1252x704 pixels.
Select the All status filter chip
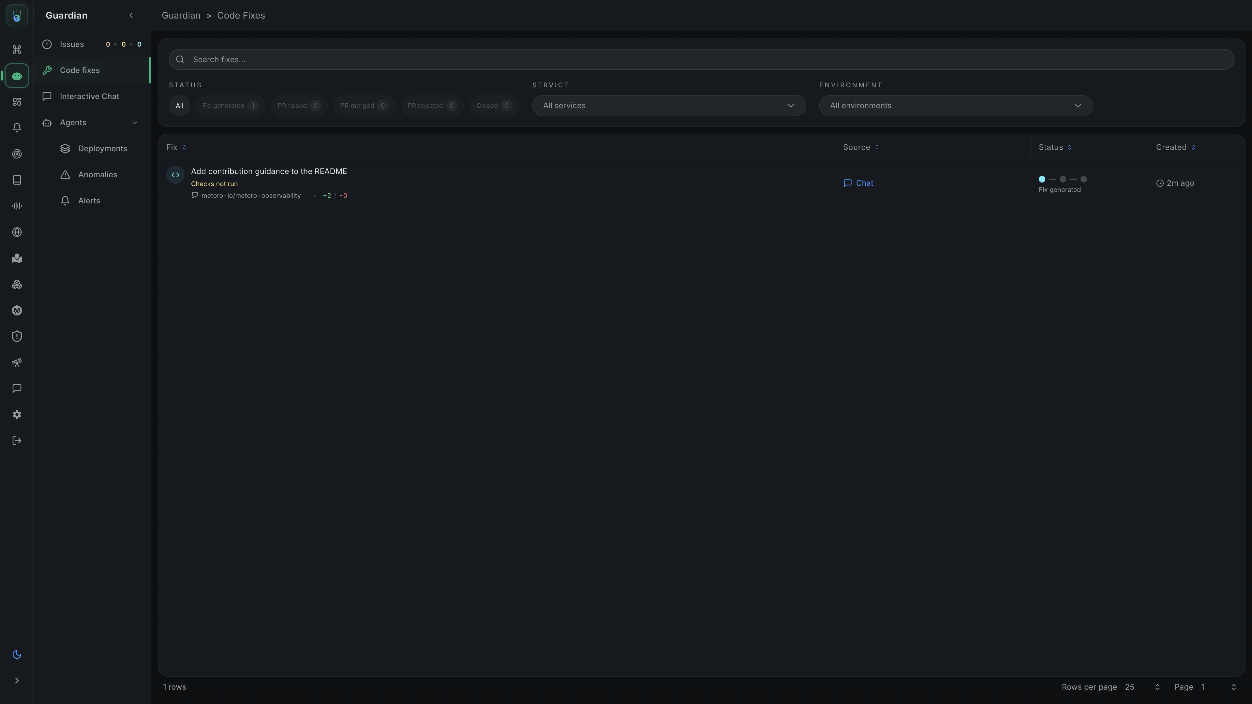tap(179, 105)
